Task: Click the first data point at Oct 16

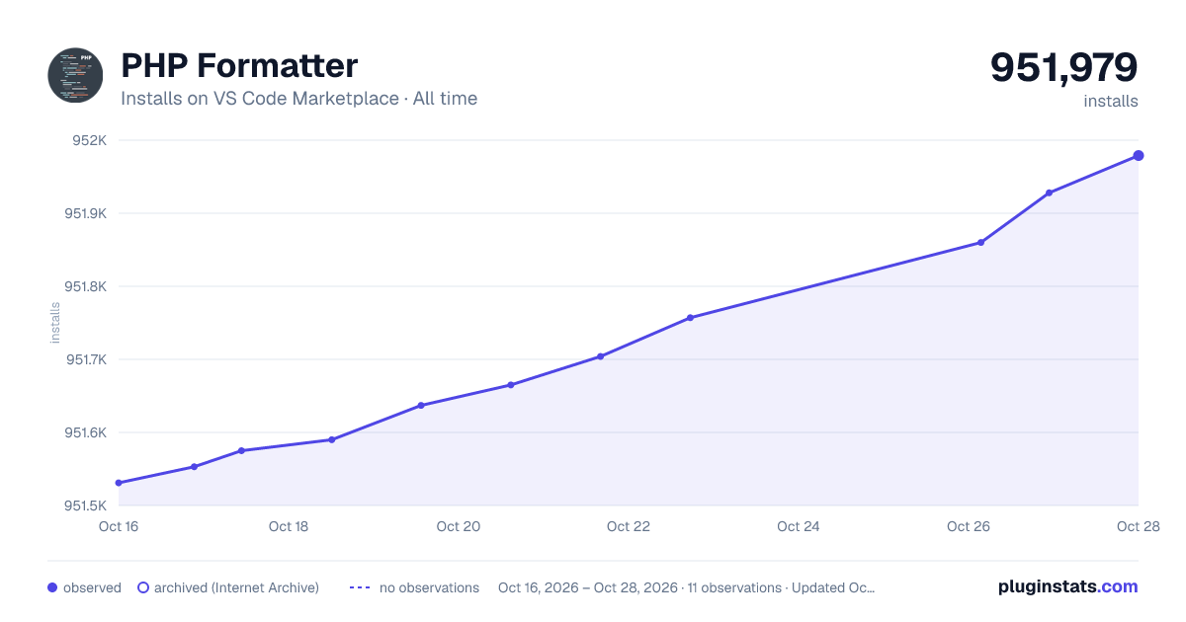Action: (119, 483)
